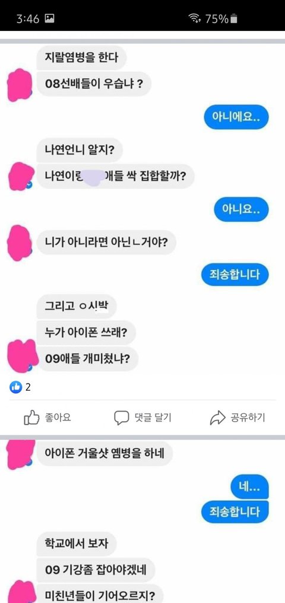
Task: Open the blue like reaction count icon
Action: 16,387
